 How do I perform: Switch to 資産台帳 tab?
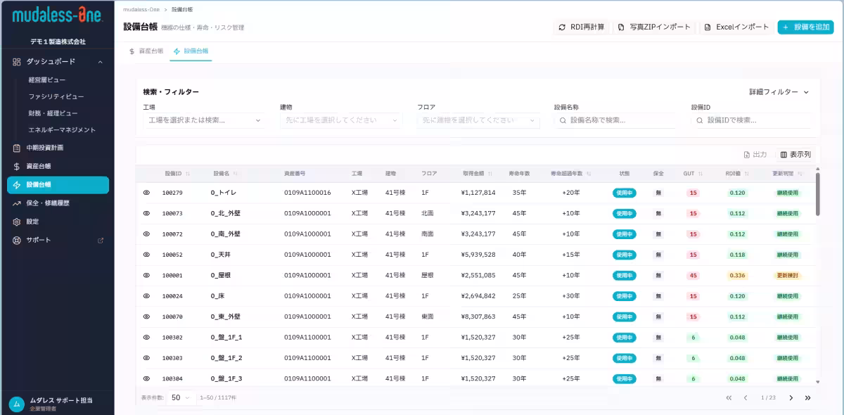pyautogui.click(x=146, y=51)
